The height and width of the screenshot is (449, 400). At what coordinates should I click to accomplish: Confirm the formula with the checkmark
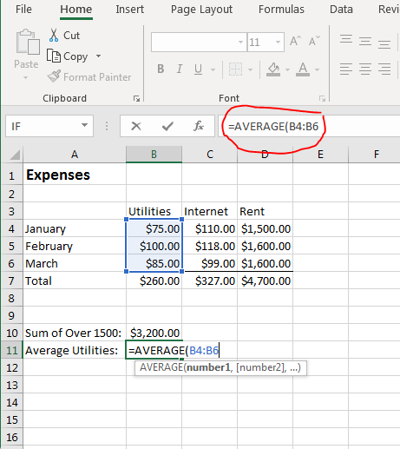(x=167, y=126)
